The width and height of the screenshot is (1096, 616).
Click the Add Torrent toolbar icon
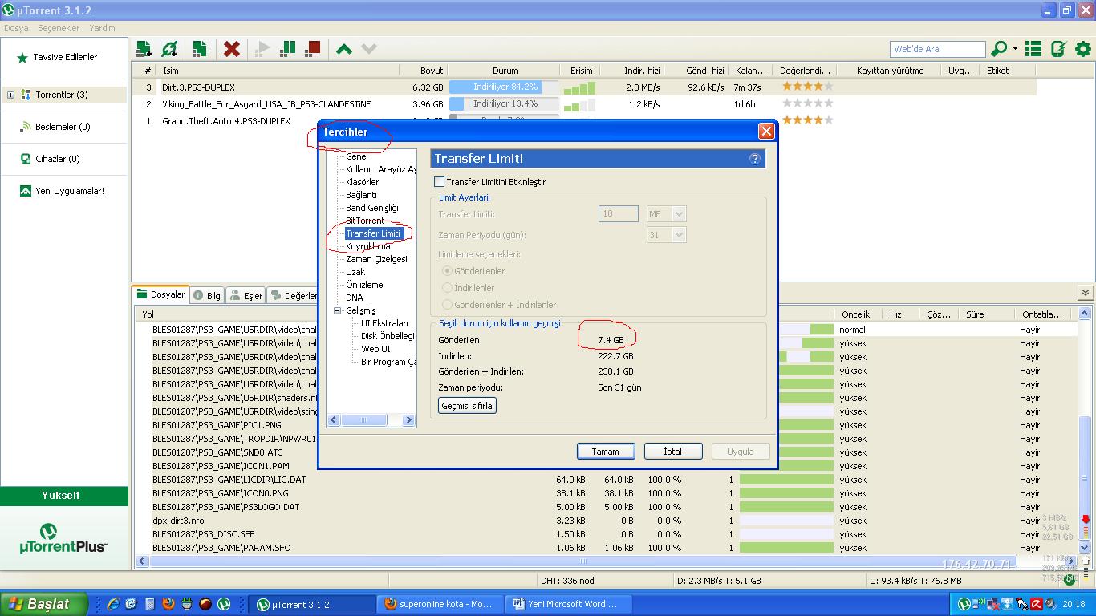point(144,49)
